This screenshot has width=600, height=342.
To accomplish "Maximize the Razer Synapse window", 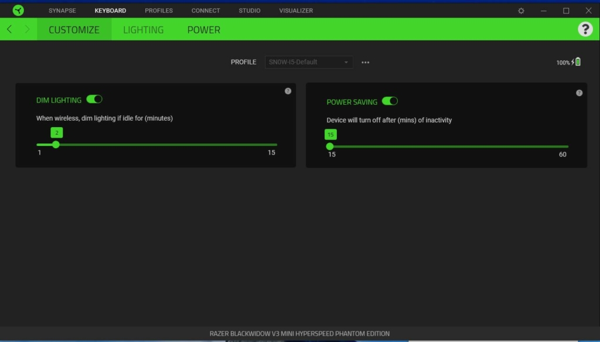I will point(566,11).
